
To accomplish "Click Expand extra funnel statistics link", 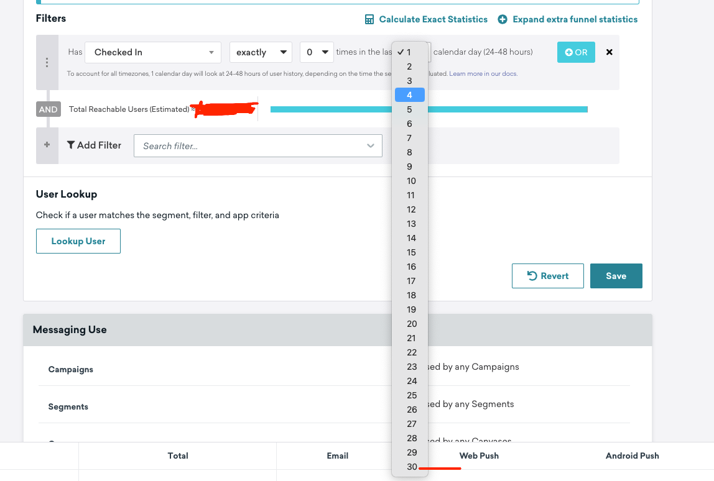I will click(575, 19).
